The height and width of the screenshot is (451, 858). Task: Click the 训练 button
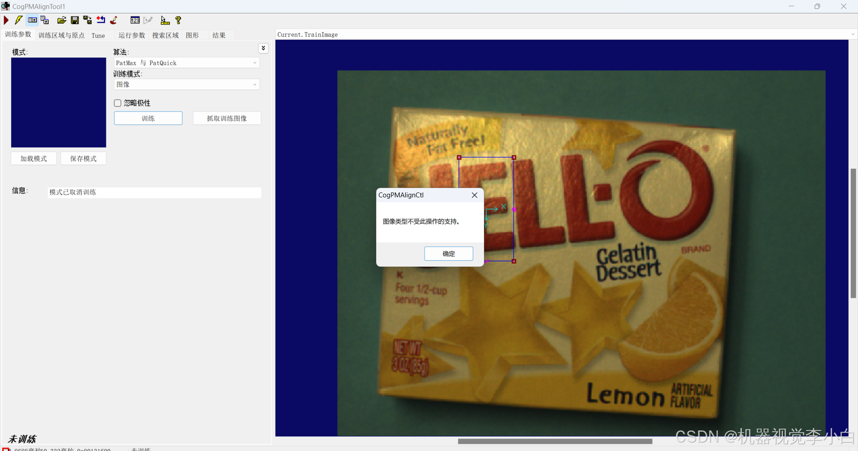click(x=148, y=118)
